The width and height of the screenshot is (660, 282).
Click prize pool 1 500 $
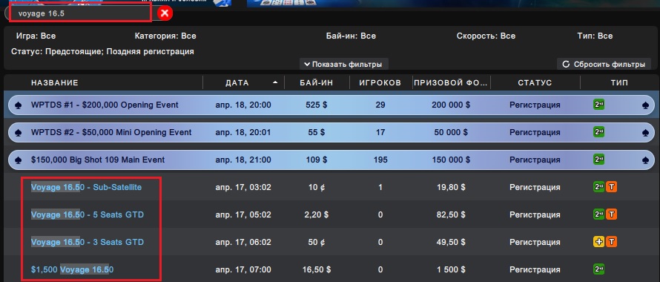451,270
